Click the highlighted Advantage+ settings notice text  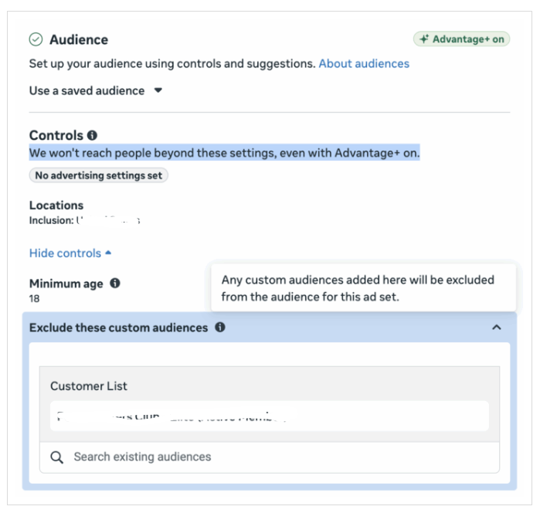tap(224, 153)
